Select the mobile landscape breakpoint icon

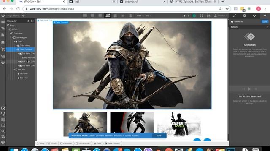click(123, 16)
